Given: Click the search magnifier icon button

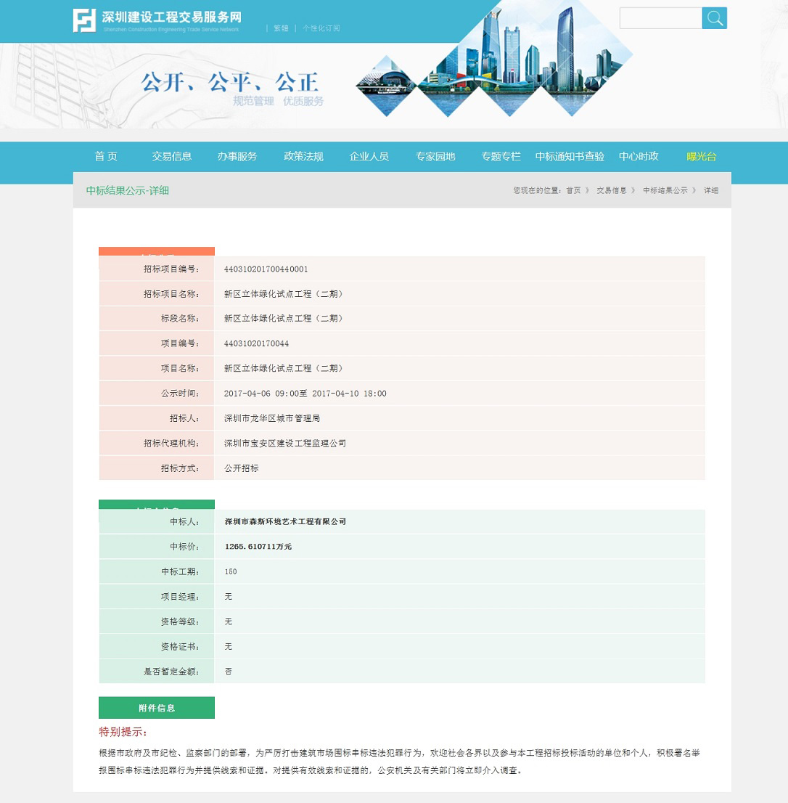Looking at the screenshot, I should tap(715, 18).
